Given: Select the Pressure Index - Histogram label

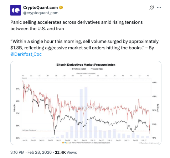Looking at the screenshot, I should (86, 73).
